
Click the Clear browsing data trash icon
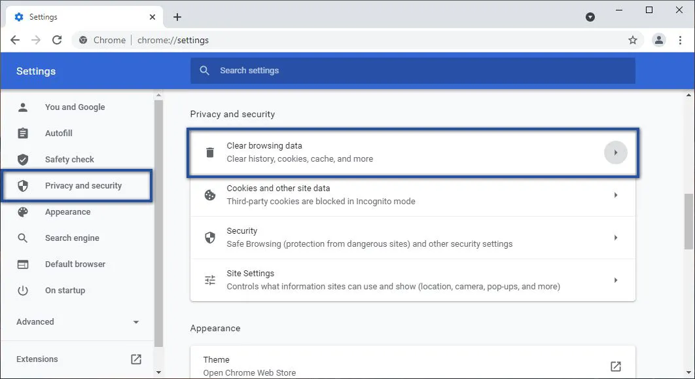(x=209, y=152)
